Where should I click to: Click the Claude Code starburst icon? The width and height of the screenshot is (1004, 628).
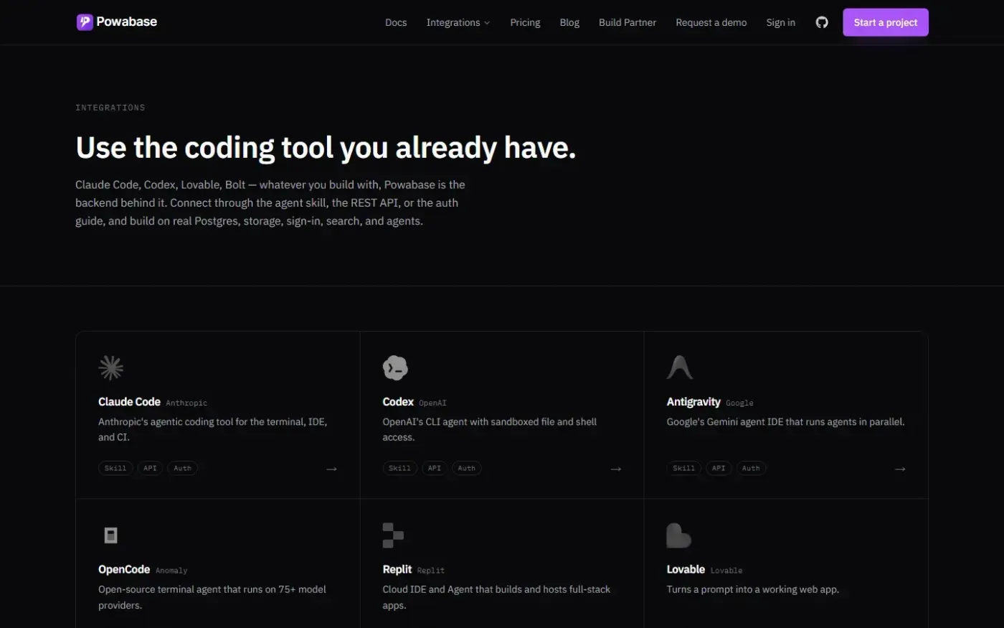(x=110, y=367)
